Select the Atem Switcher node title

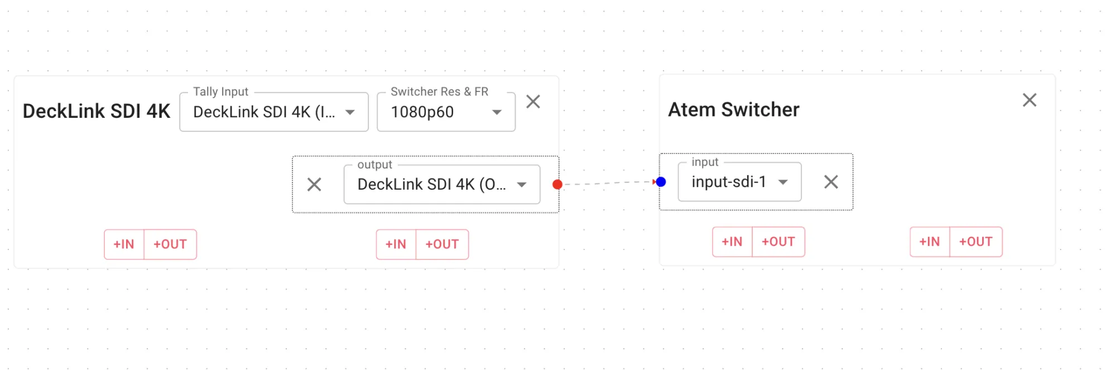[734, 109]
